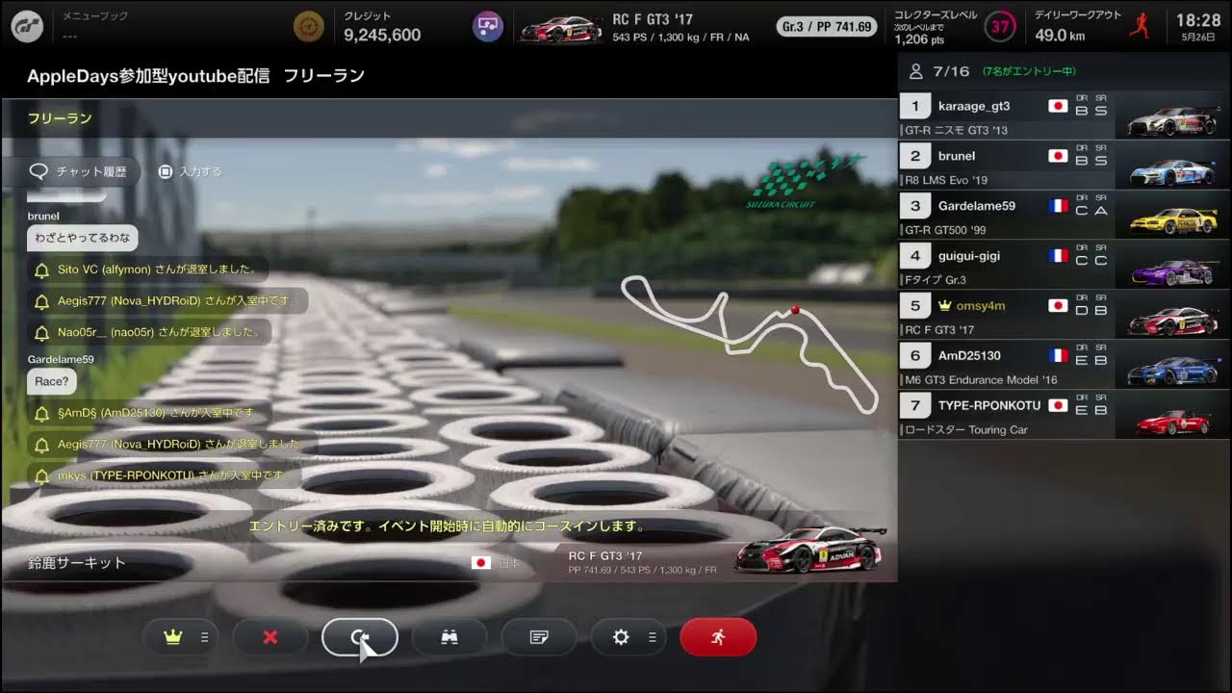The image size is (1232, 693).
Task: Click Japan flag next to 日本
Action: [481, 563]
